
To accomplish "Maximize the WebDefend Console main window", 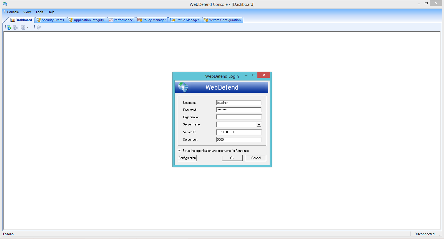I will [426, 3].
